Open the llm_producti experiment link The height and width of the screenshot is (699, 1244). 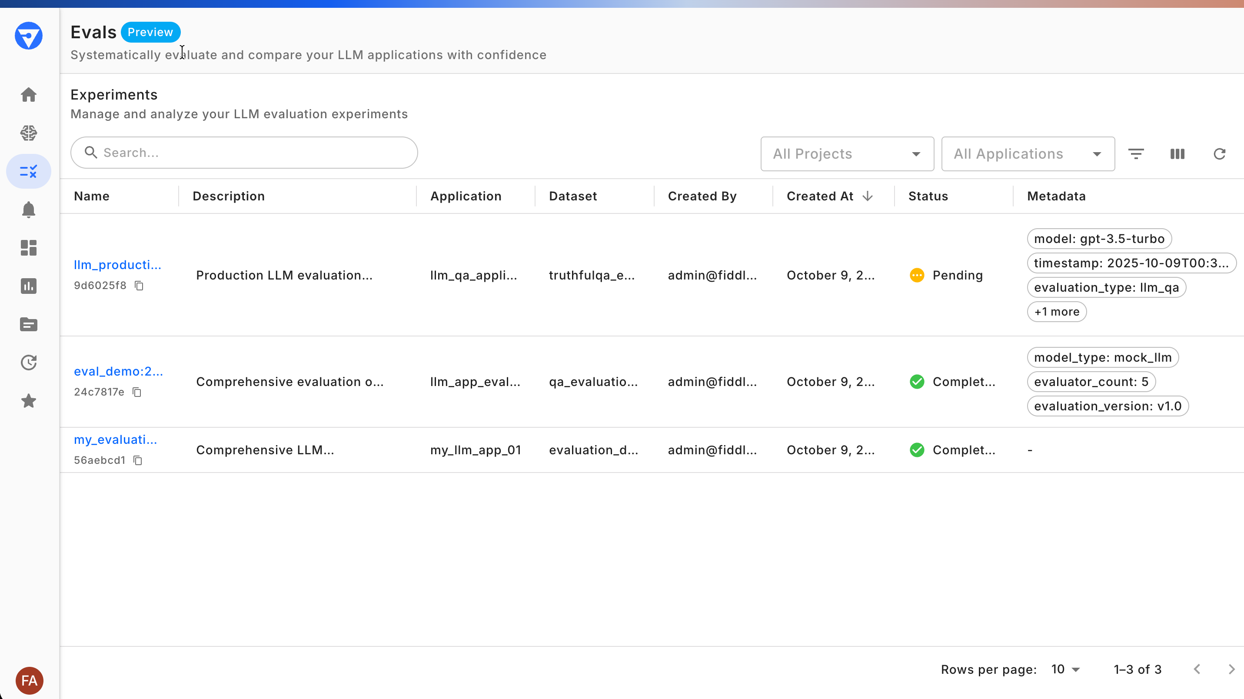(x=117, y=265)
